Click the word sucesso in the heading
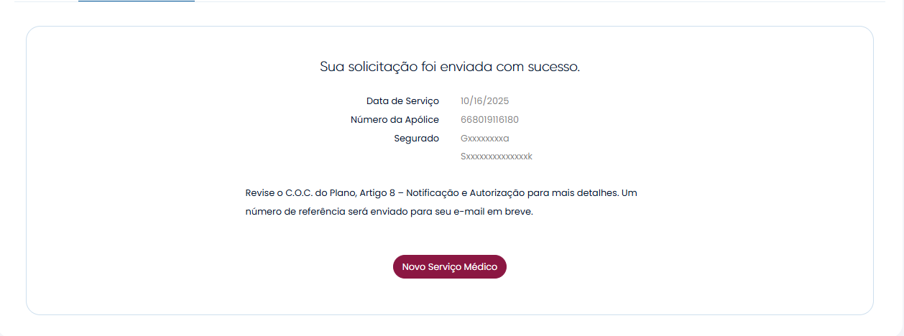The image size is (904, 336). 553,67
